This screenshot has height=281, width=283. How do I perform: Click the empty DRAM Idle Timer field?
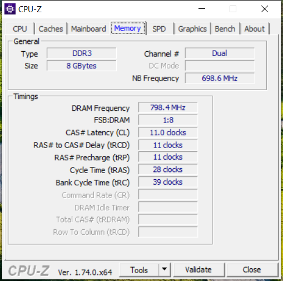coord(168,207)
